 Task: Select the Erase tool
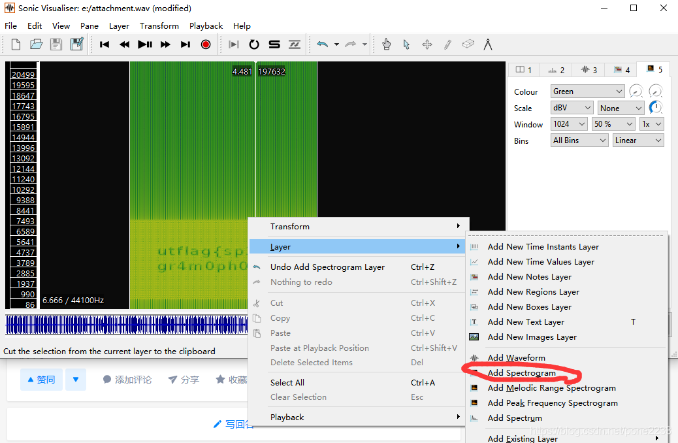(468, 44)
